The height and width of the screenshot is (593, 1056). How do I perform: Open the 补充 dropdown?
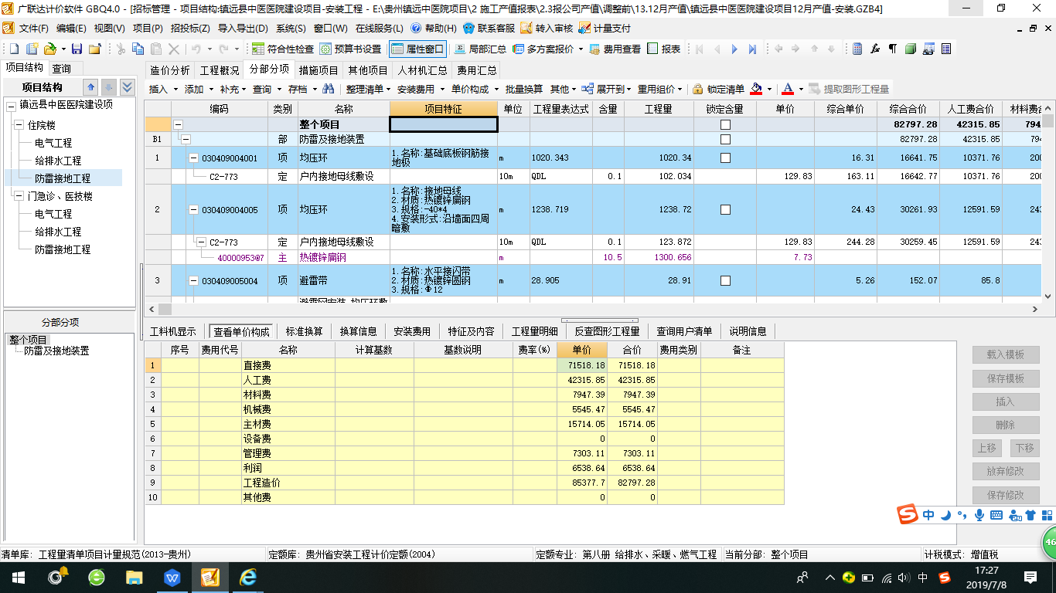234,89
